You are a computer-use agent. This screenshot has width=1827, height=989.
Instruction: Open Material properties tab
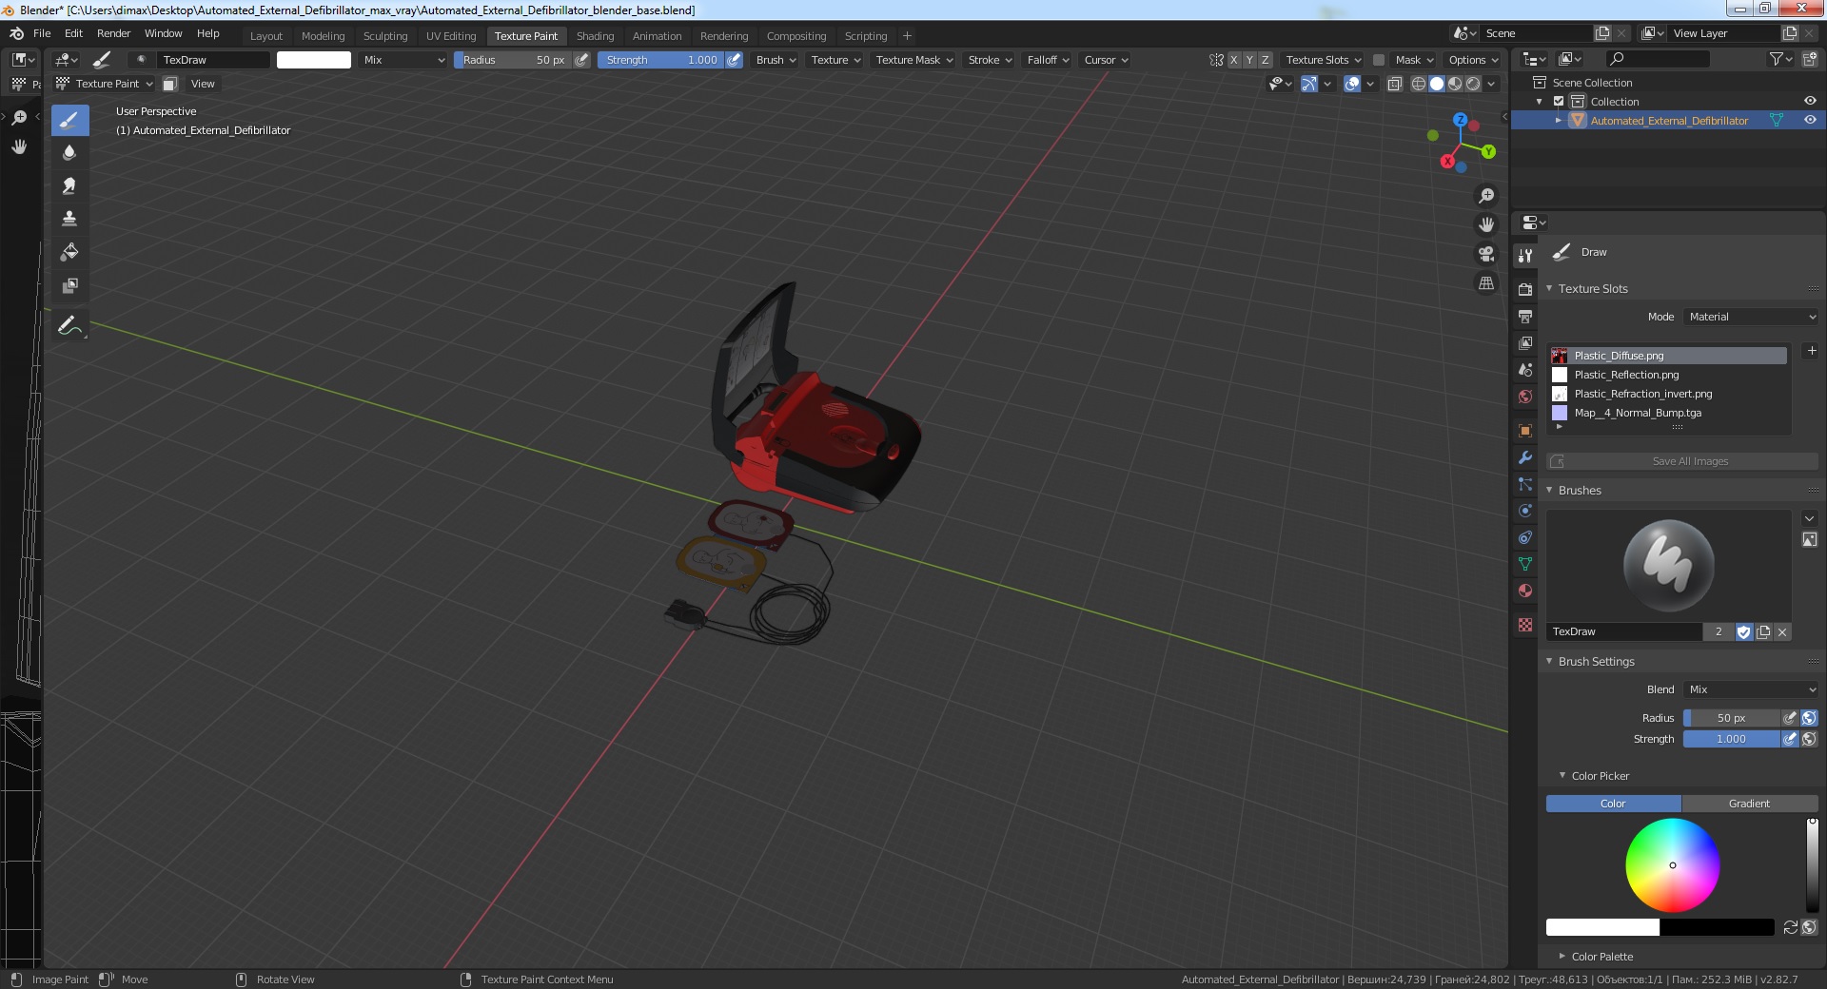(x=1525, y=591)
